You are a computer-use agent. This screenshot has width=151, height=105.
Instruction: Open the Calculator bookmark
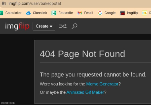point(11,13)
